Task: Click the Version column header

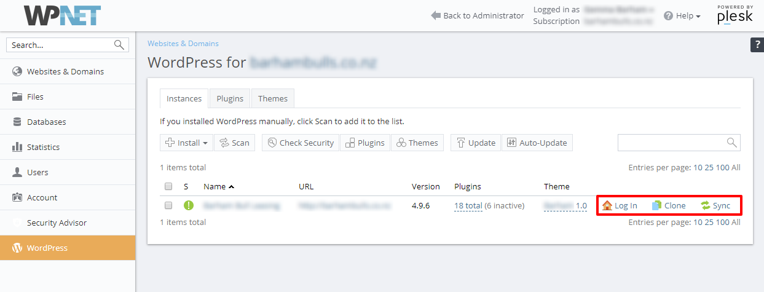Action: coord(426,186)
